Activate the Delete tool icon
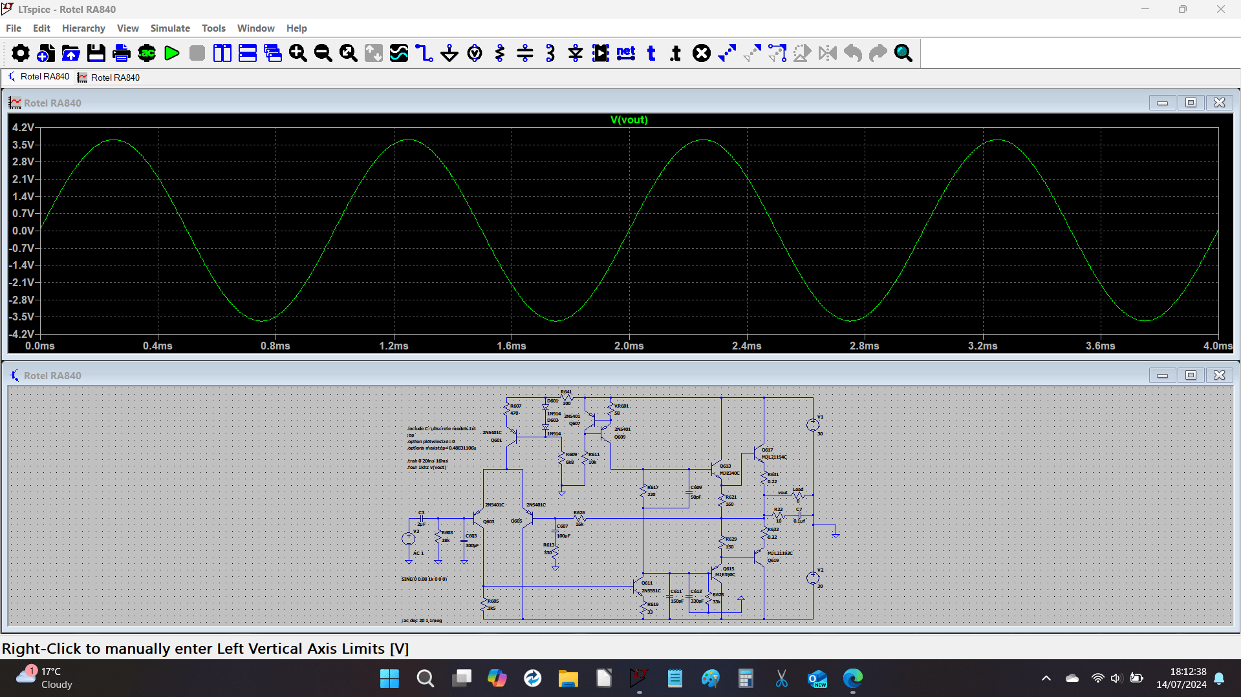The width and height of the screenshot is (1241, 697). [x=702, y=53]
